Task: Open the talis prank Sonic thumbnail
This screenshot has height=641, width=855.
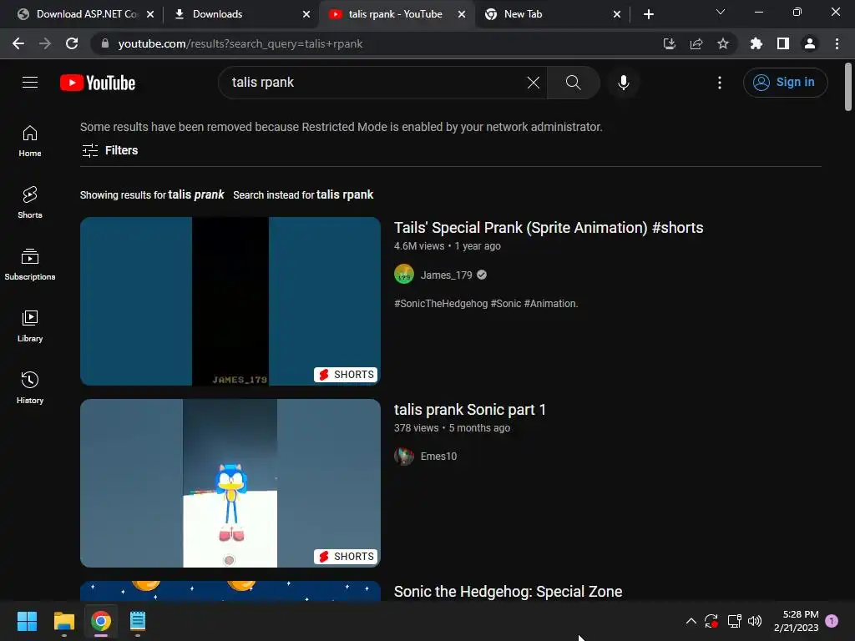Action: coord(230,483)
